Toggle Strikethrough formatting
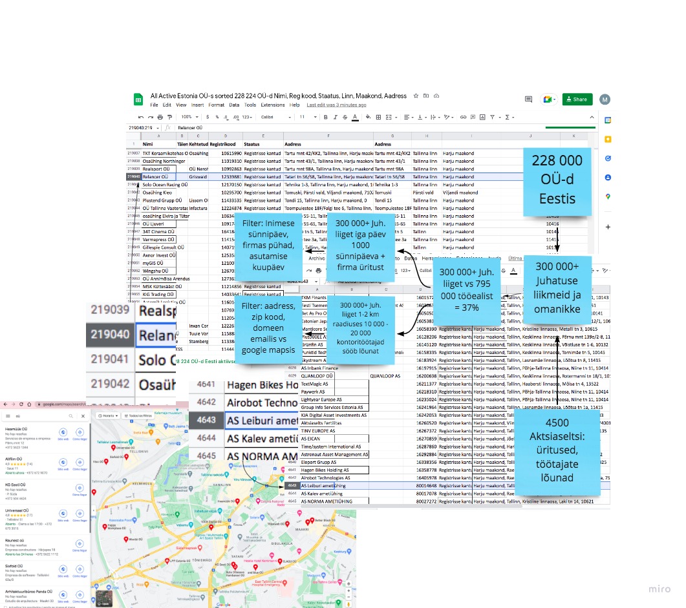The height and width of the screenshot is (608, 686). pos(345,117)
